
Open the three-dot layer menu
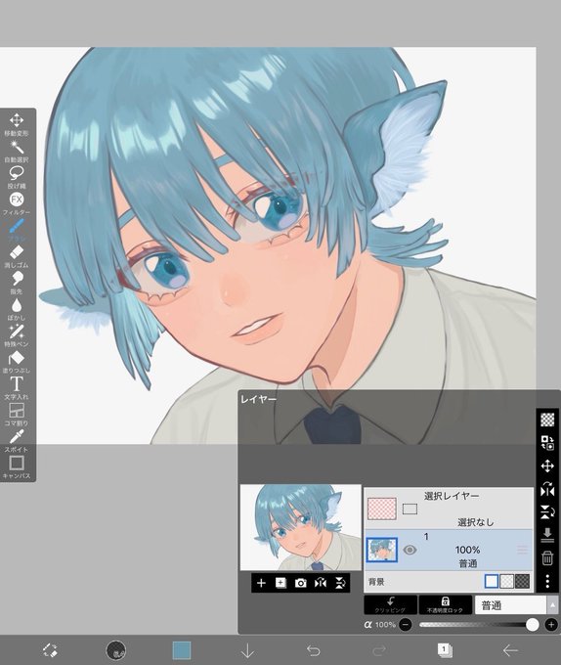547,581
